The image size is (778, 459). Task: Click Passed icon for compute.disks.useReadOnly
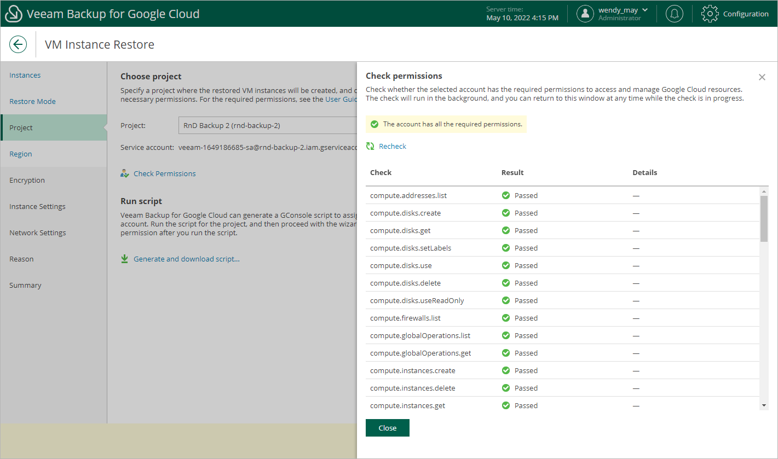point(506,300)
